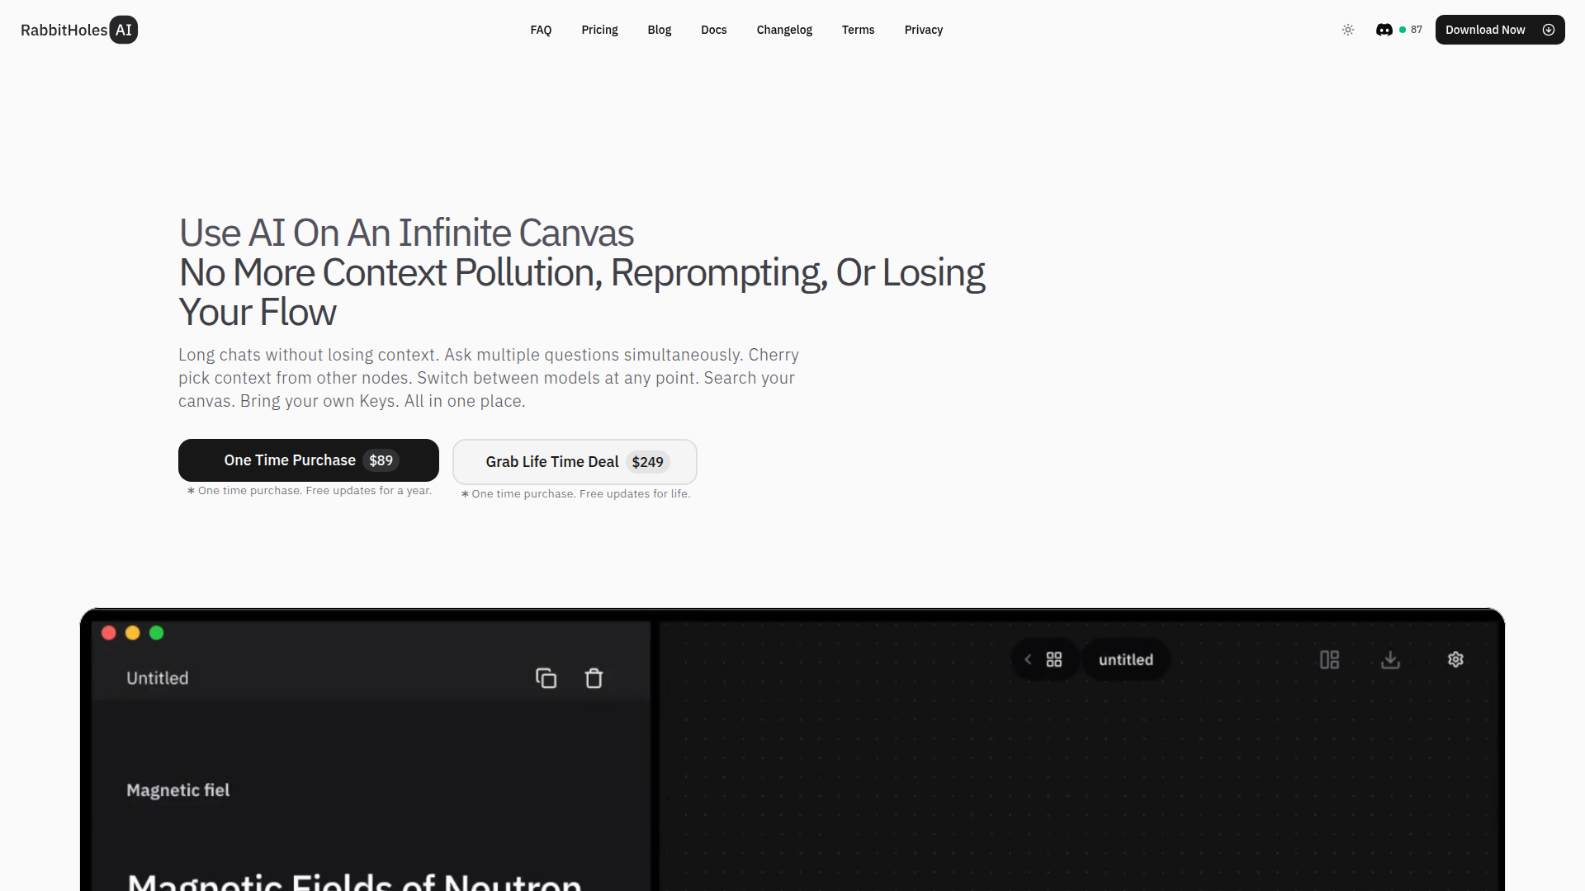Click Grab Life Time Deal $249
This screenshot has width=1585, height=891.
tap(575, 462)
